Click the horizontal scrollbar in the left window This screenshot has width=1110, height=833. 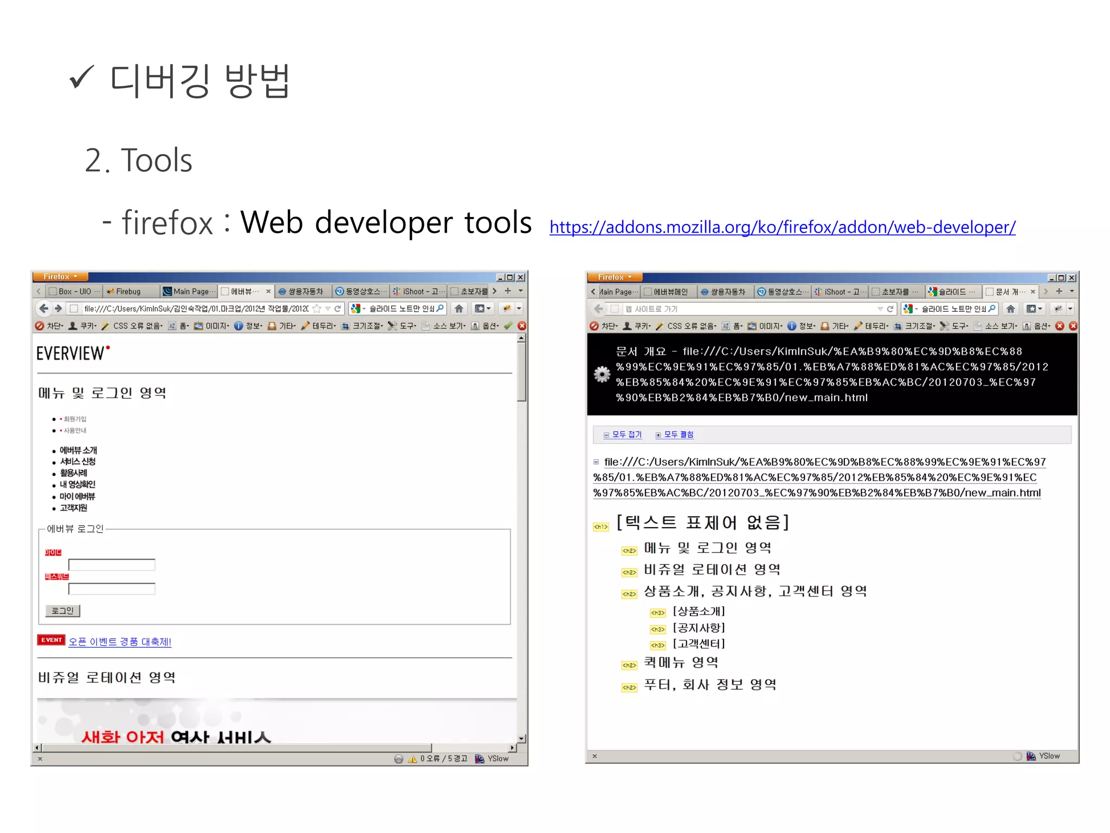coord(236,747)
